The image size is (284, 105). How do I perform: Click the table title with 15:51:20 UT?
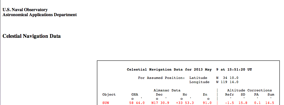[x=189, y=69]
